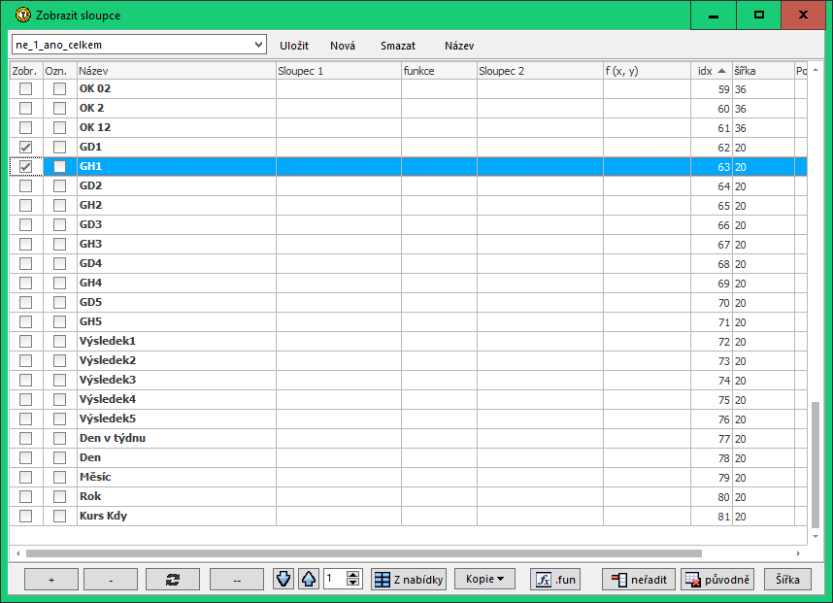Click the vertical scrollbar thumb
The image size is (833, 603).
(816, 465)
